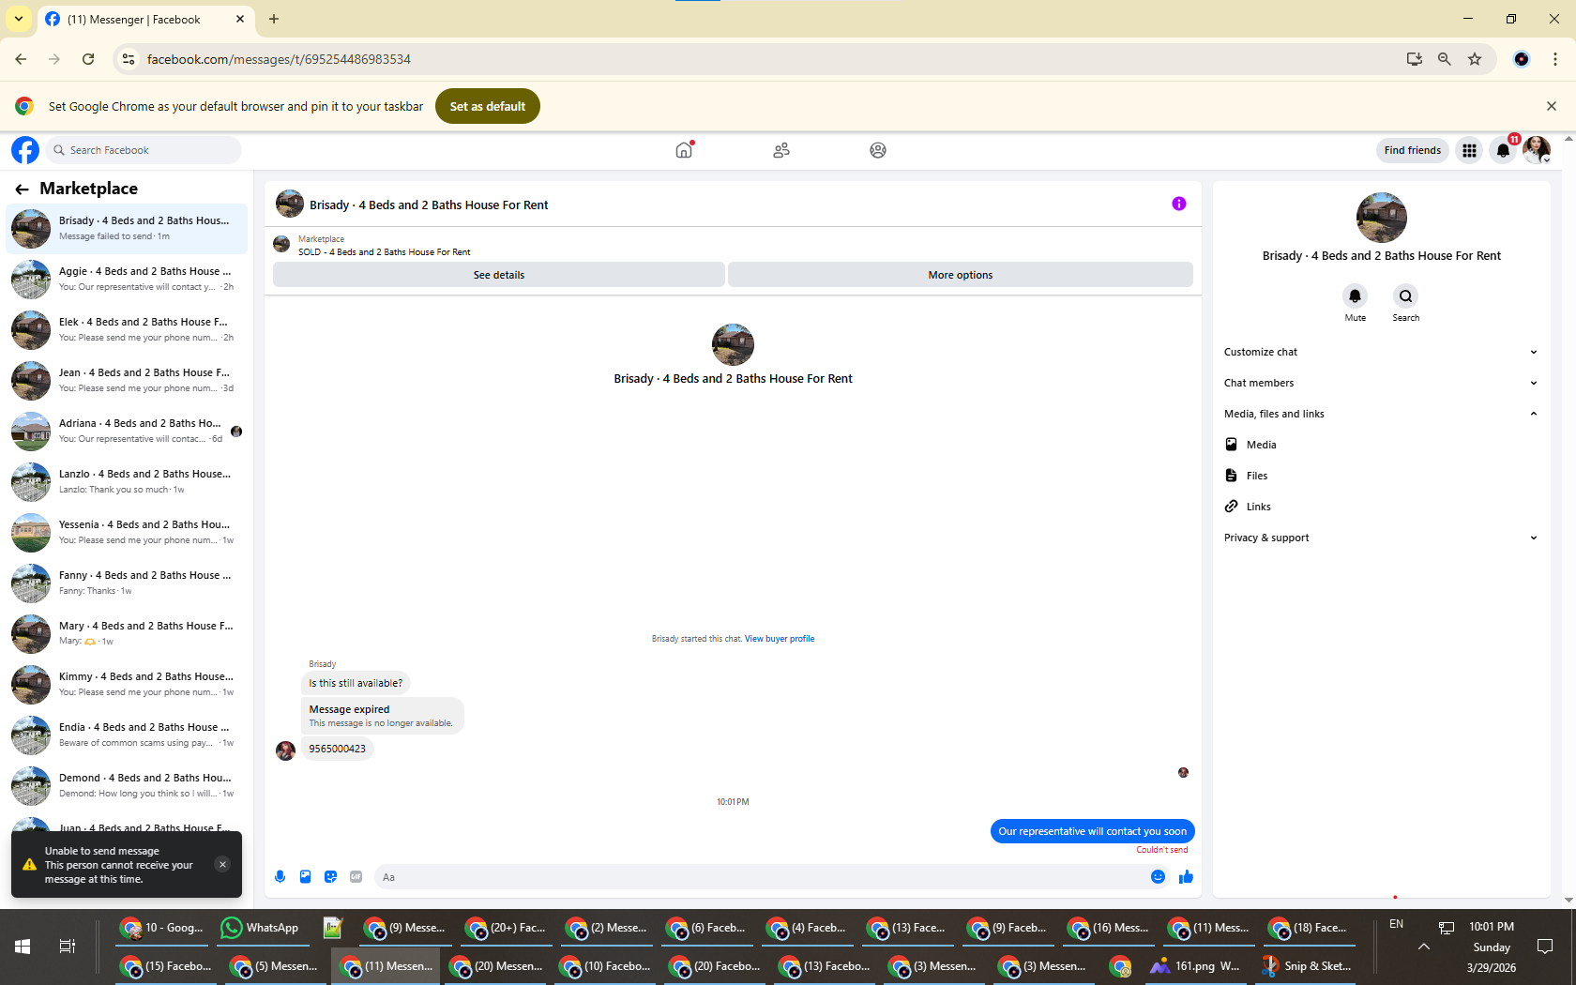Click the phone number message 9565000423
The height and width of the screenshot is (985, 1576).
pyautogui.click(x=338, y=749)
